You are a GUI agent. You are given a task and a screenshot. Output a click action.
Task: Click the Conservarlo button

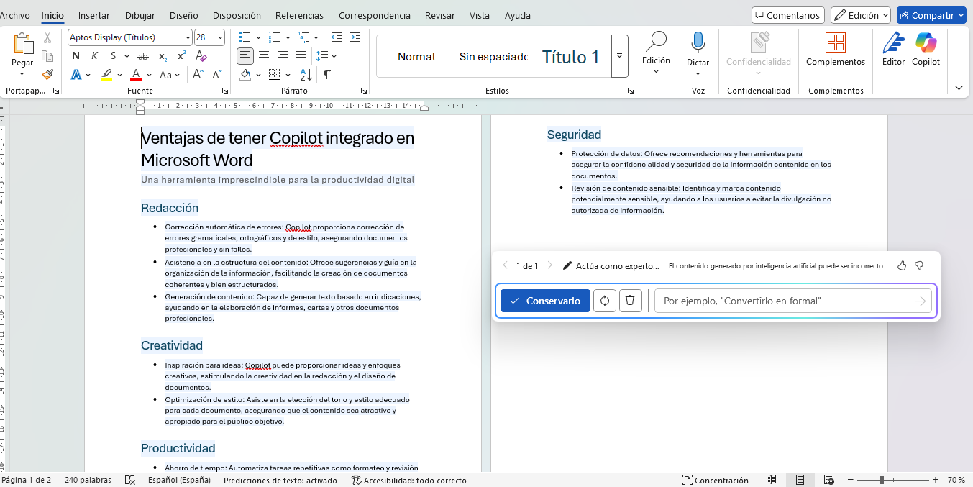(x=545, y=301)
